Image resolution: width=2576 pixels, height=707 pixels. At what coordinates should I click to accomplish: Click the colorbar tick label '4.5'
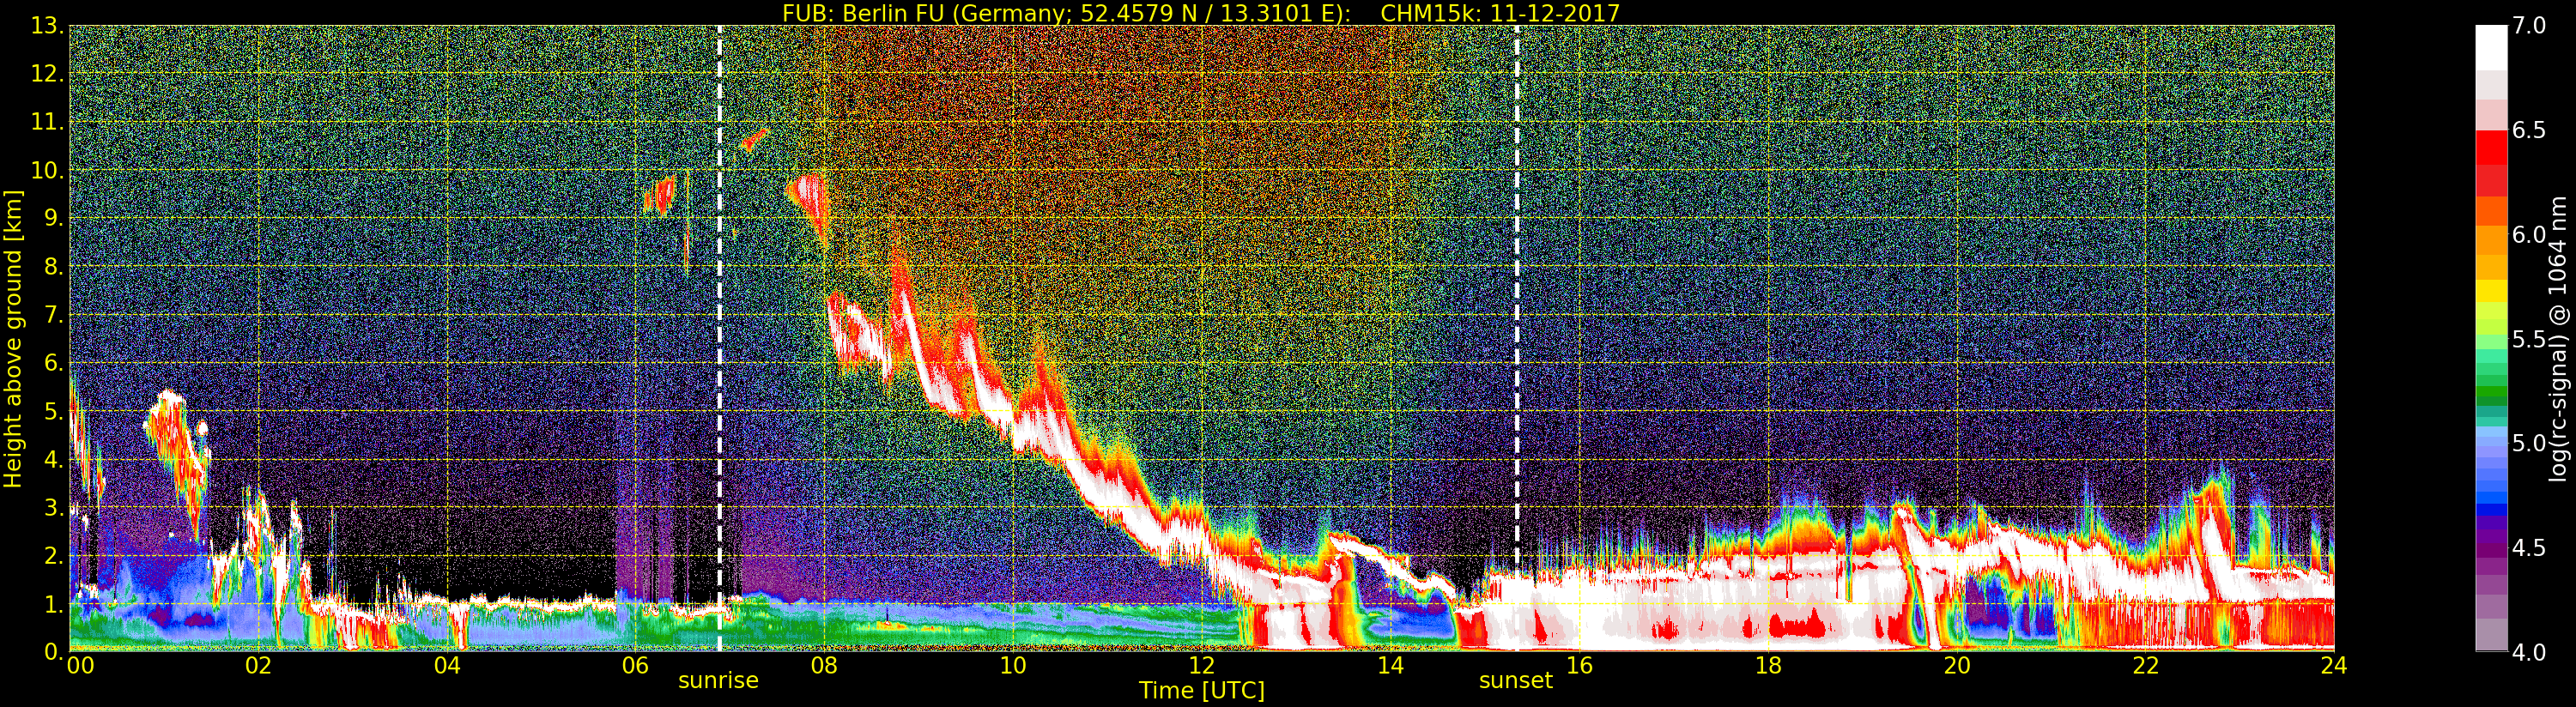[x=2529, y=548]
